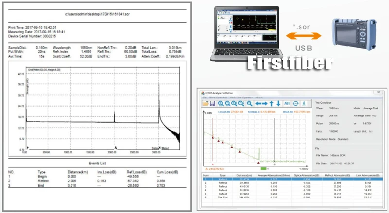Click the 'Splice Attenuation(dB)' column header
Image resolution: width=389 pixels, height=213 pixels.
point(307,175)
